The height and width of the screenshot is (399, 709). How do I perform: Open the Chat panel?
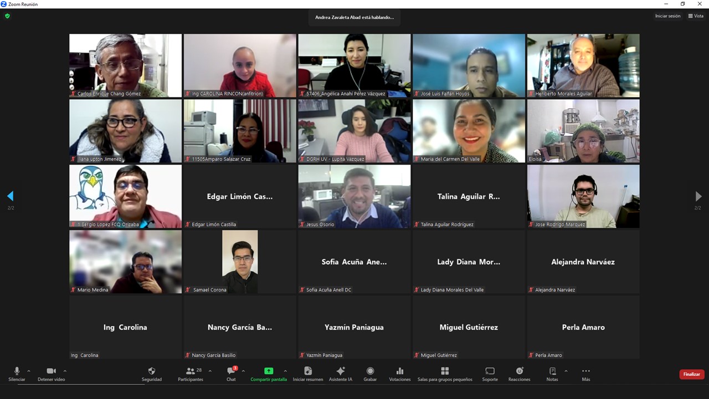231,371
